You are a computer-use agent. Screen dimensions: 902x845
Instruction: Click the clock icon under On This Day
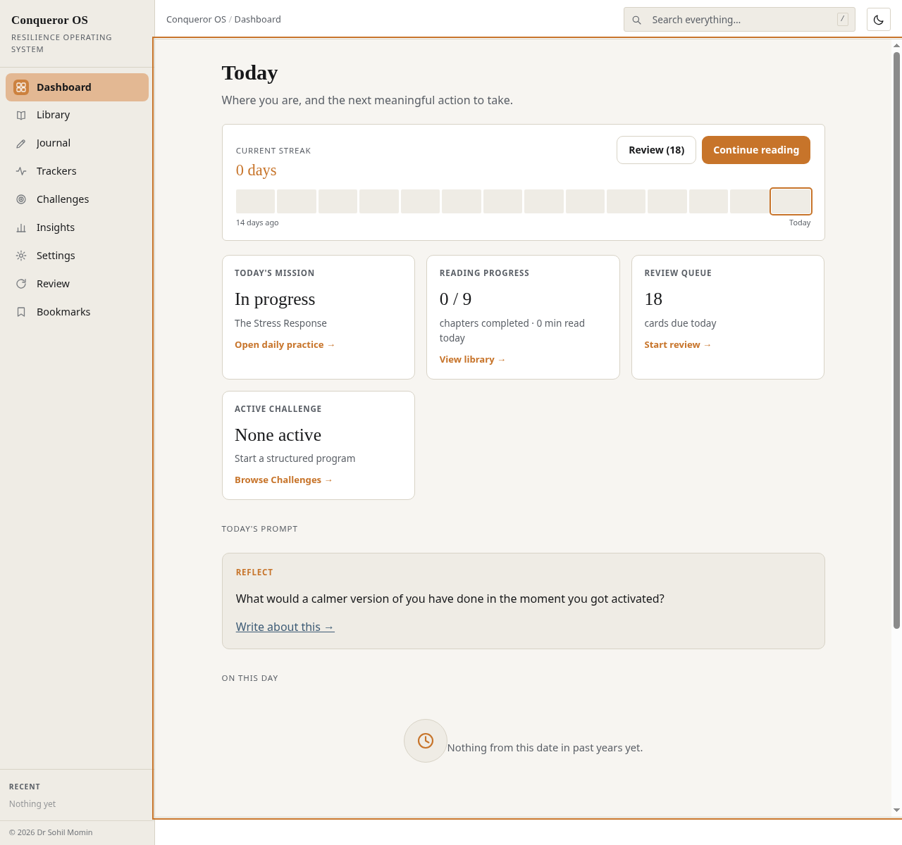pos(426,741)
